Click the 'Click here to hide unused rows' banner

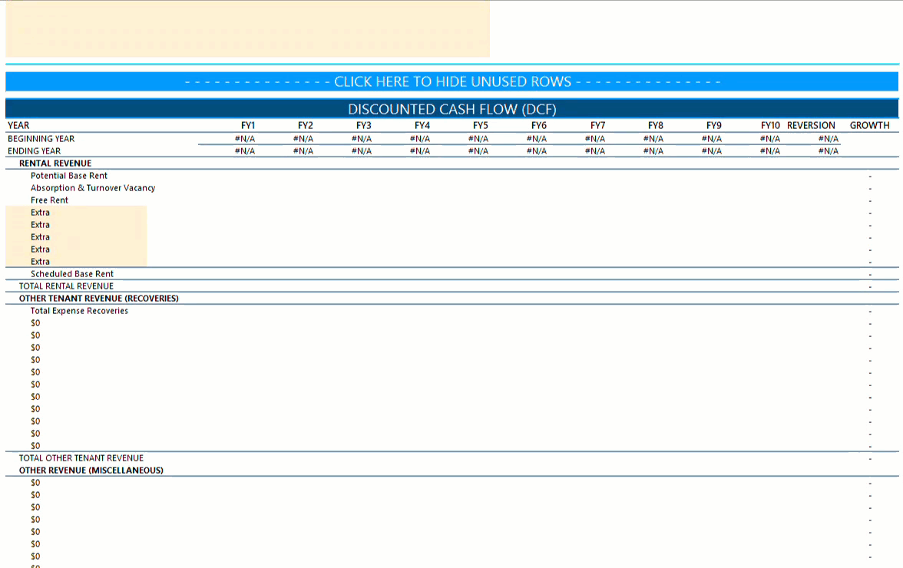click(x=452, y=81)
